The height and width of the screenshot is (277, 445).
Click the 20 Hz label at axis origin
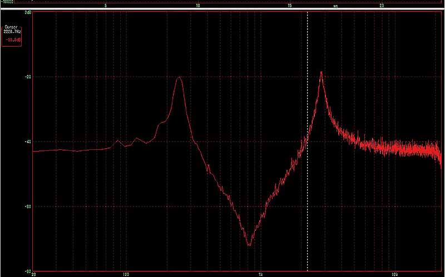click(x=34, y=274)
